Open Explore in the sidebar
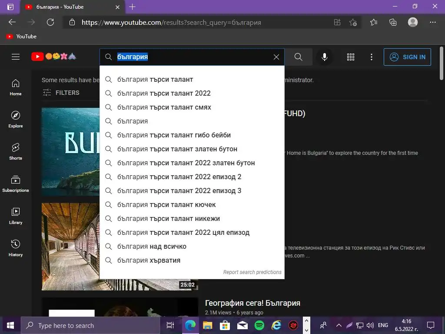Viewport: 445px width, 334px height. pyautogui.click(x=16, y=120)
